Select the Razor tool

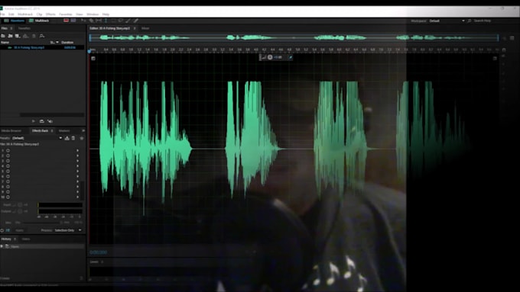click(91, 21)
